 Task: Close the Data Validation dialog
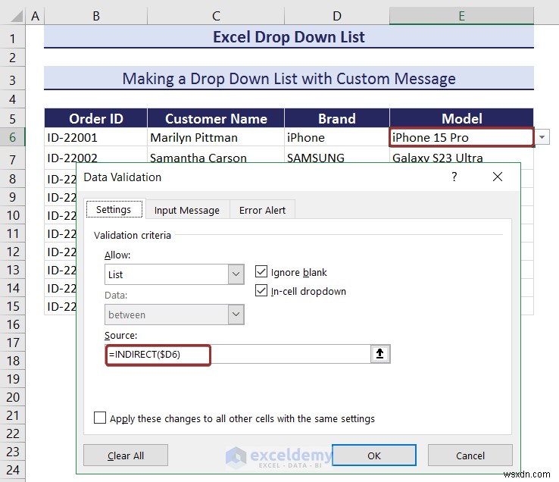(498, 177)
